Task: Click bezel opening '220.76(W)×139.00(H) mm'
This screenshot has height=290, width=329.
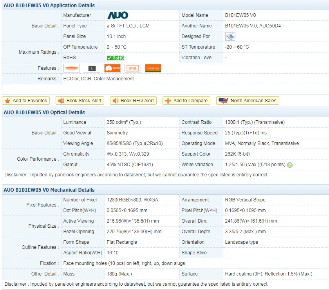Action: 134,231
